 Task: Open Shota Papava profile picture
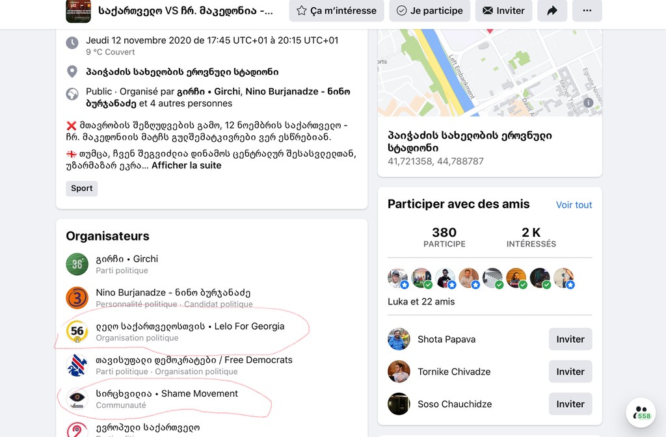[x=399, y=339]
